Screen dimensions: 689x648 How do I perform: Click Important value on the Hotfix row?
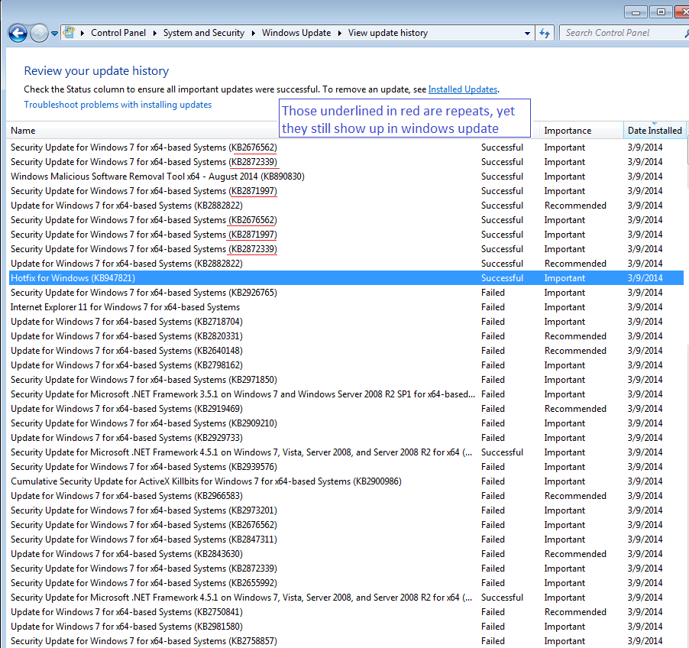[x=564, y=278]
